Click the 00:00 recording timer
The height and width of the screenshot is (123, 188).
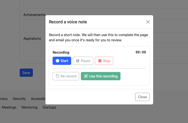point(140,52)
